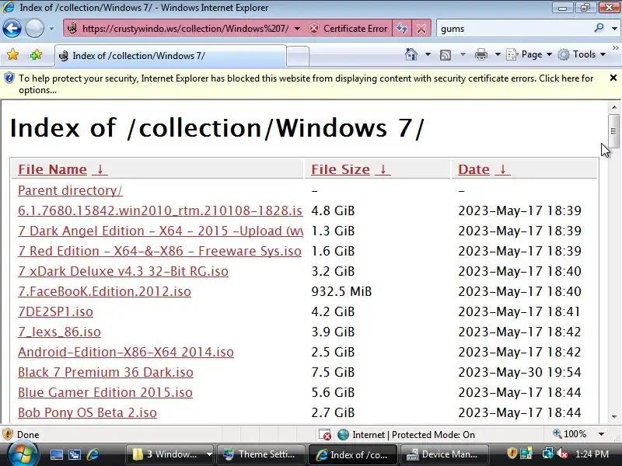Switch to Device Manager taskbar window

(444, 454)
